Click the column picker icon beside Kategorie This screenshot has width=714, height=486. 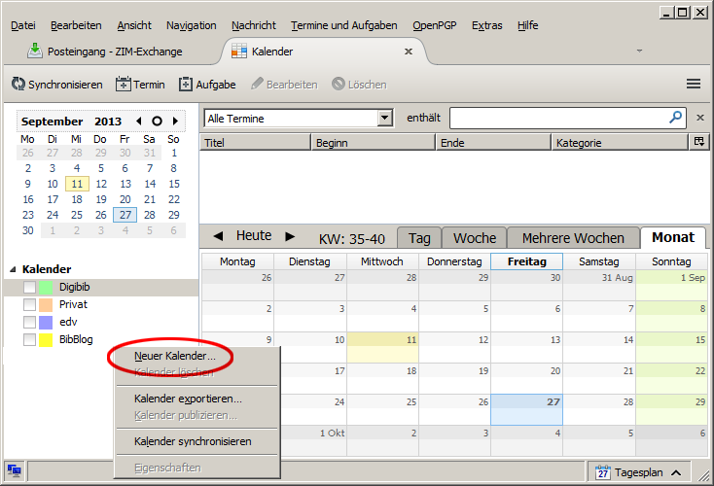pos(697,142)
